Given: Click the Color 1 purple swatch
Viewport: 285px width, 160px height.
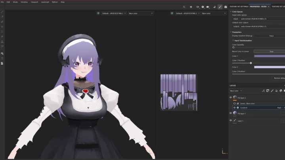Looking at the screenshot, I should click(x=270, y=56).
